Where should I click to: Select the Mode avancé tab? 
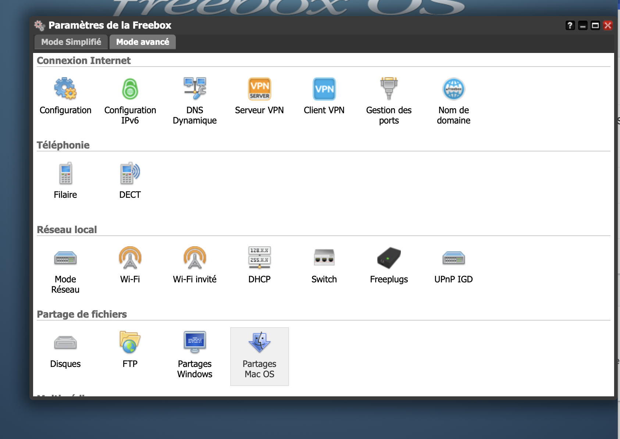[143, 42]
